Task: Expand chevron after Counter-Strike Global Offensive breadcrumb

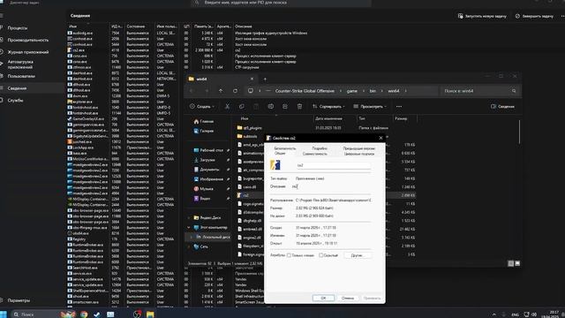Action: [340, 91]
